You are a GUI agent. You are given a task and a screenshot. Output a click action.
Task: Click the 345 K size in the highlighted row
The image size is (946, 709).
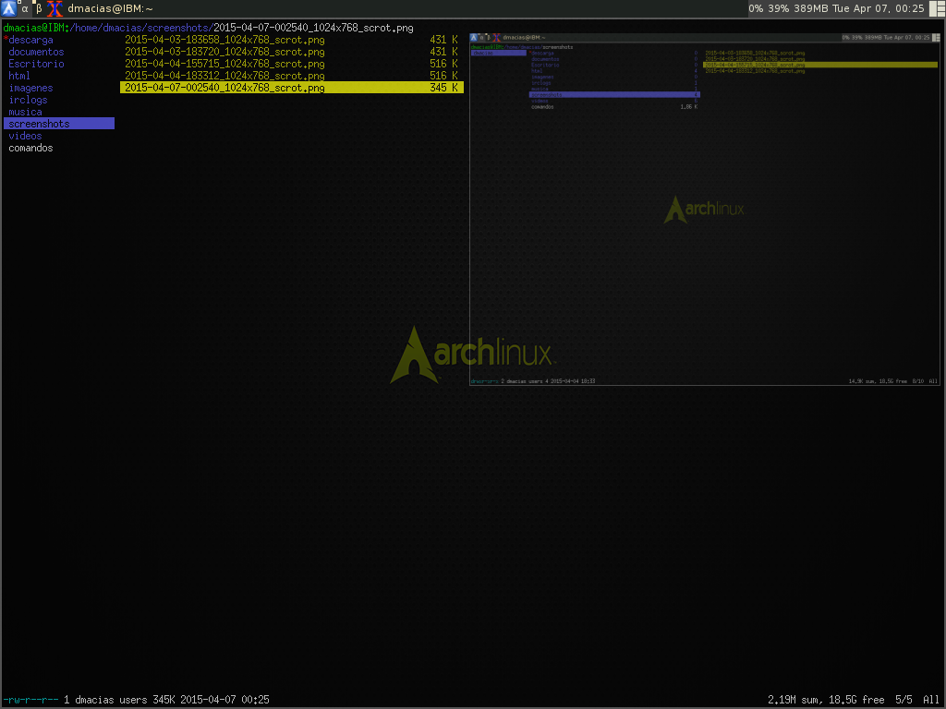point(444,88)
